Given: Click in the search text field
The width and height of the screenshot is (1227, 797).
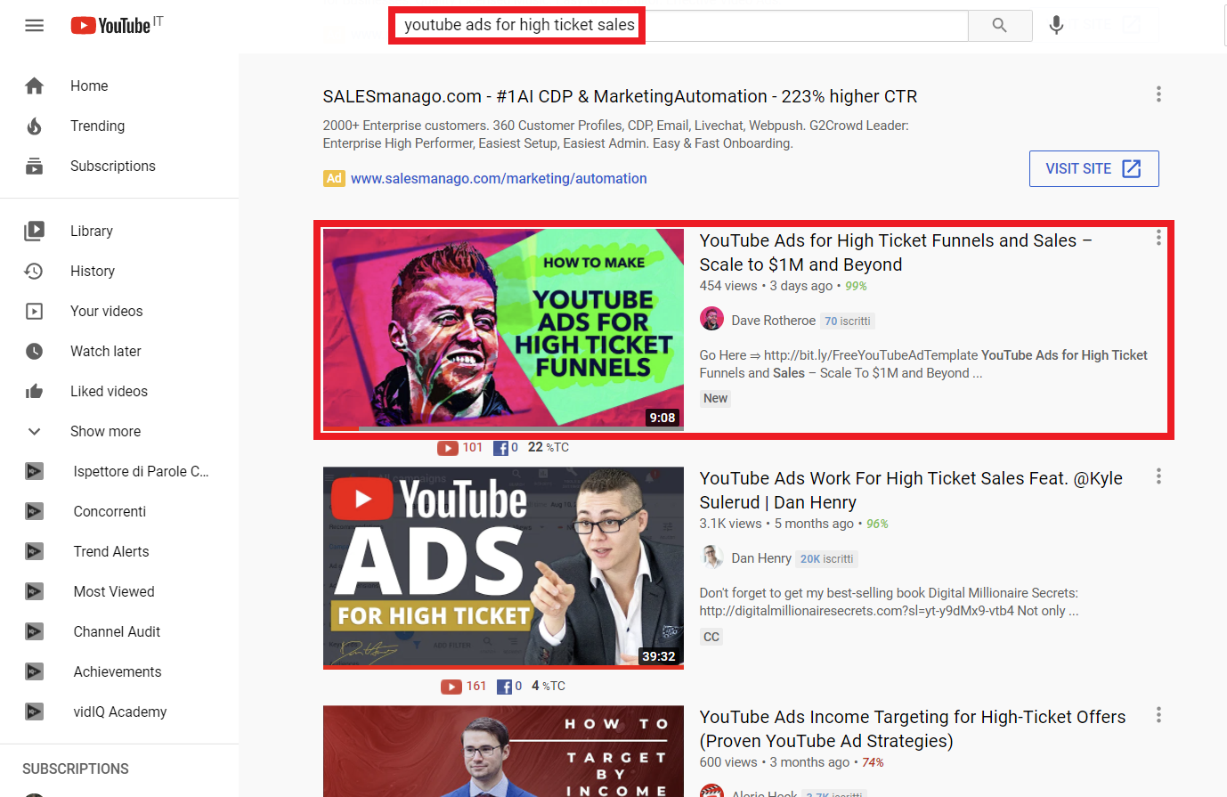Looking at the screenshot, I should [x=679, y=26].
